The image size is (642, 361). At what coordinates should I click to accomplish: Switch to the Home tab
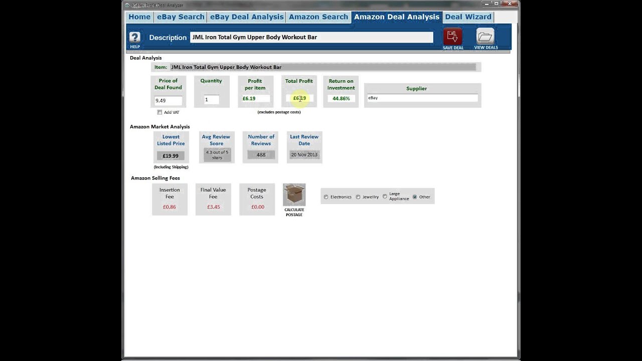click(x=139, y=17)
